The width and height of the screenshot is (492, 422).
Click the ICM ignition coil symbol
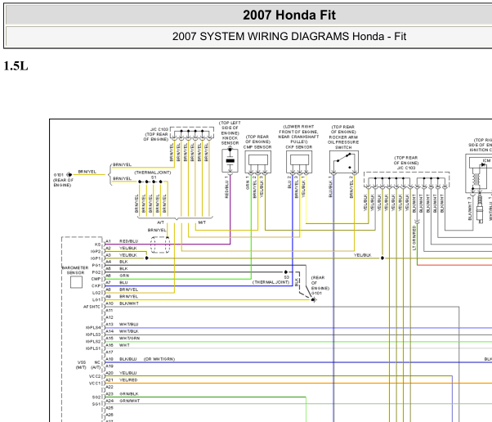coord(479,173)
